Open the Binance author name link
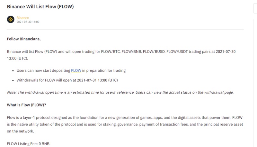 point(22,18)
